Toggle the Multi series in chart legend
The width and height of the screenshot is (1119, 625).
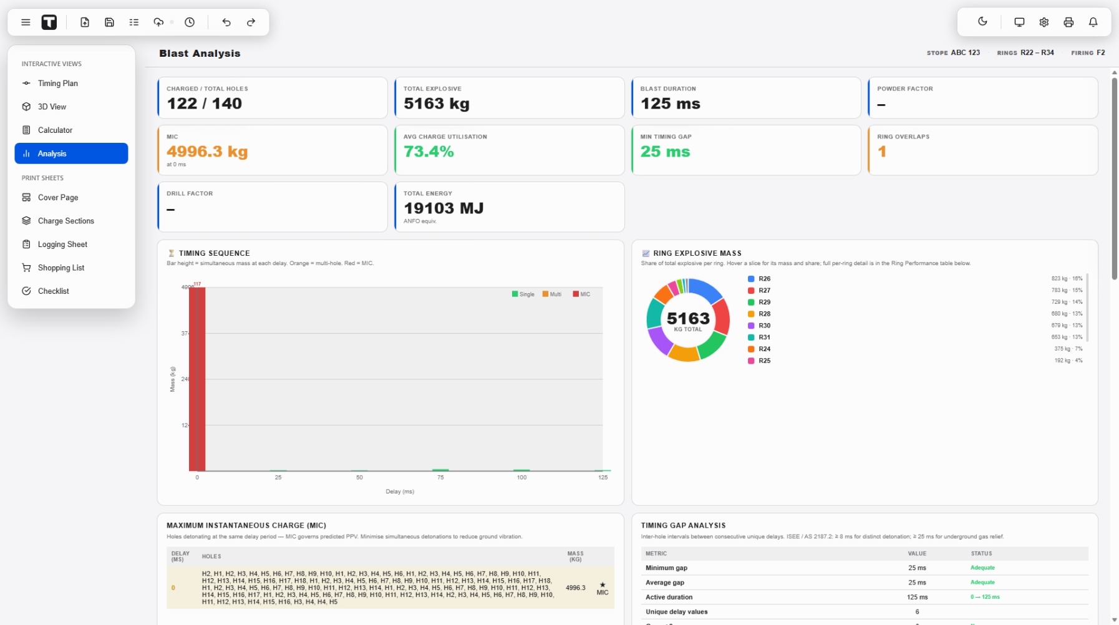(552, 294)
